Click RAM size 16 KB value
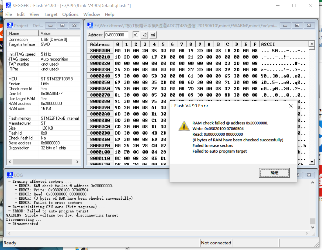This screenshot has width=322, height=250. 46,108
